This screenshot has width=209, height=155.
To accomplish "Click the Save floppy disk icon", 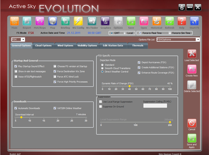I will (131, 21).
